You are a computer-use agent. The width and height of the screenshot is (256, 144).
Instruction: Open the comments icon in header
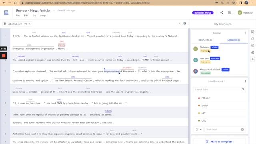(x=229, y=12)
